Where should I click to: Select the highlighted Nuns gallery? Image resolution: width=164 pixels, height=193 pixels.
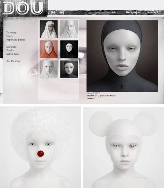[9, 43]
